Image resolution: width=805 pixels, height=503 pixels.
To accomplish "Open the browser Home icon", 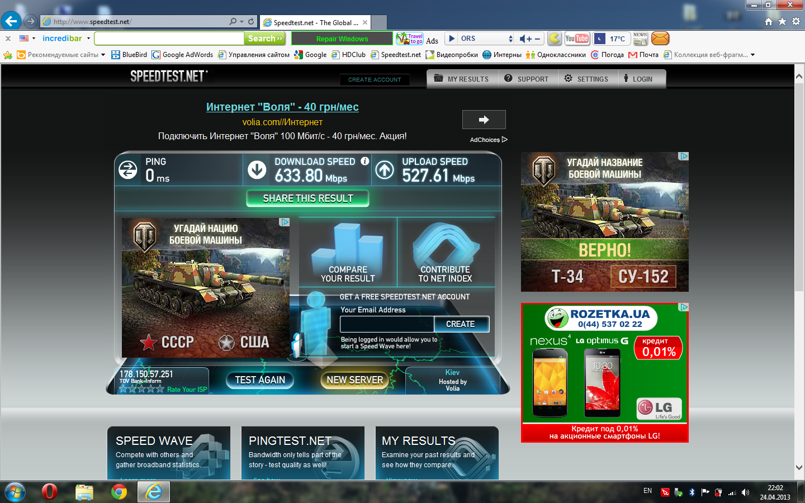I will click(769, 21).
